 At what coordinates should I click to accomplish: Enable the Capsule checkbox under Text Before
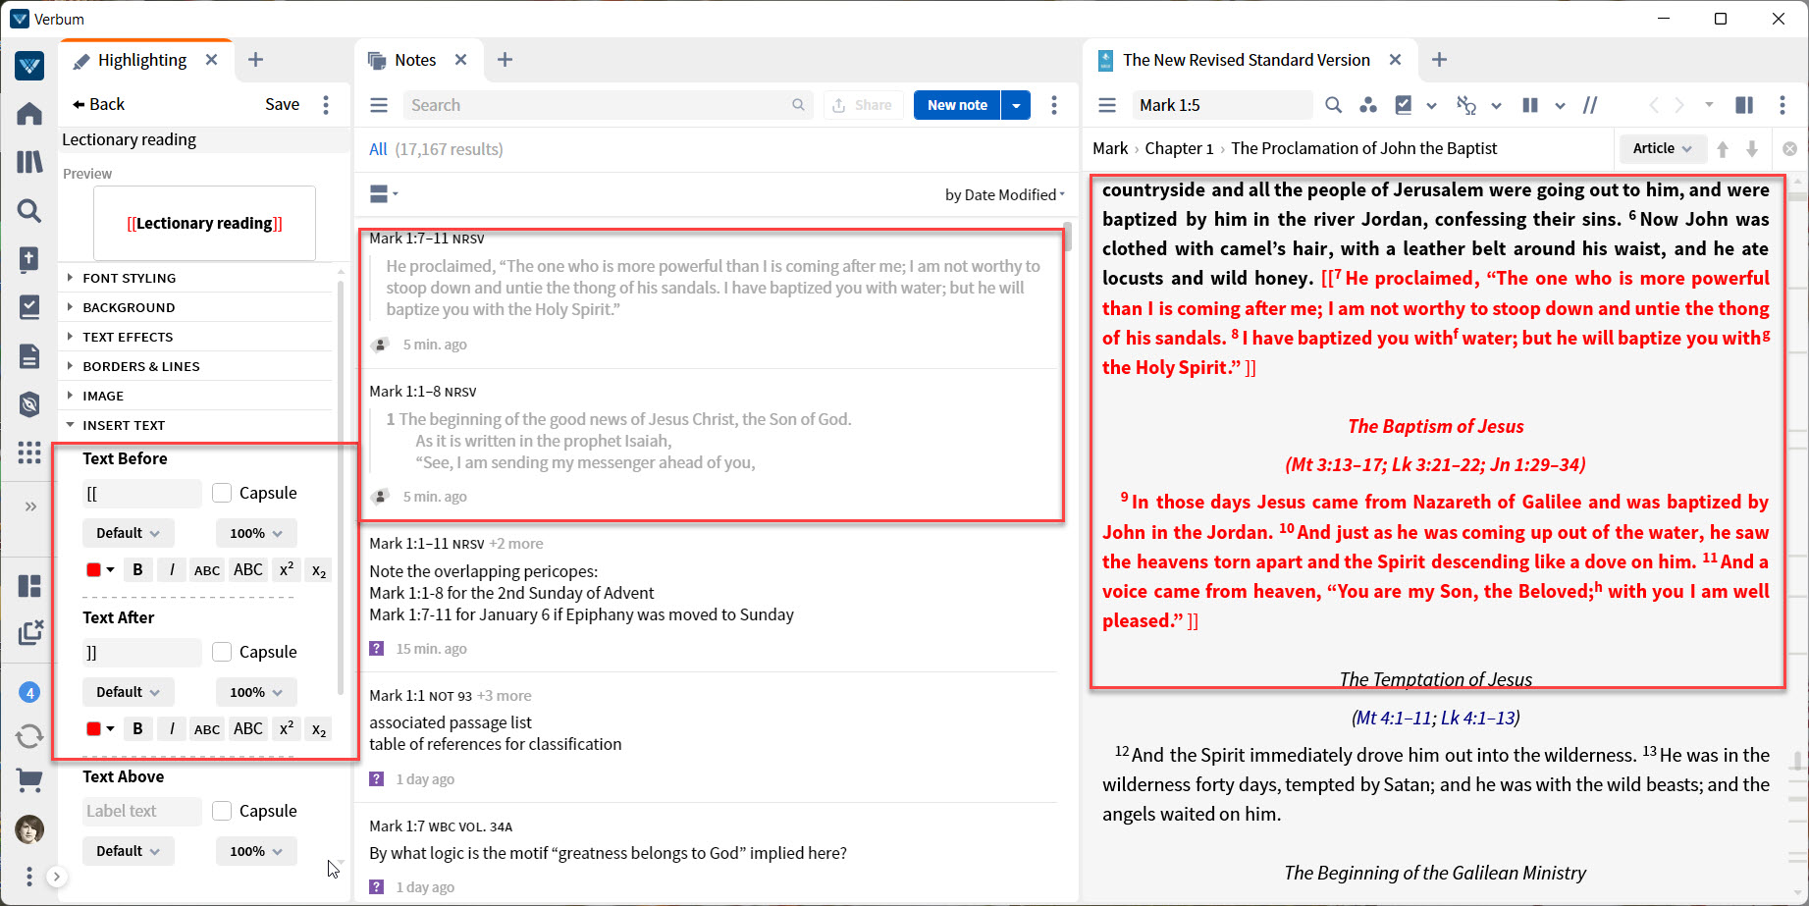pyautogui.click(x=222, y=492)
